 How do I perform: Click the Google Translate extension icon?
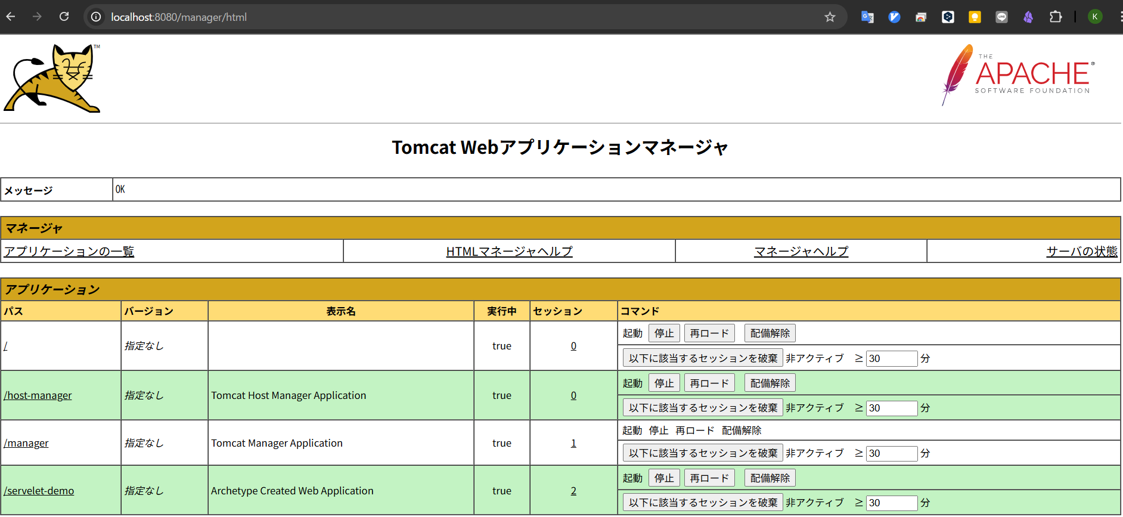(867, 17)
